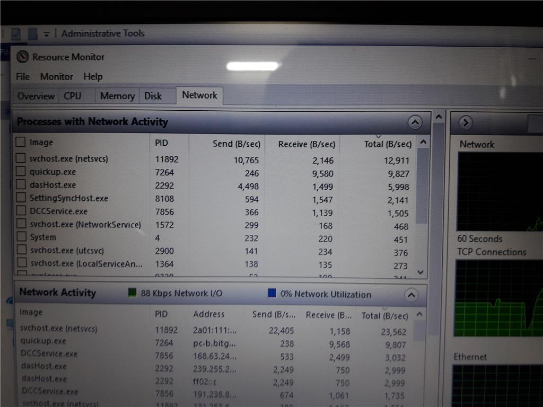Check the DCCService.exe process checkbox
The image size is (543, 407).
21,210
